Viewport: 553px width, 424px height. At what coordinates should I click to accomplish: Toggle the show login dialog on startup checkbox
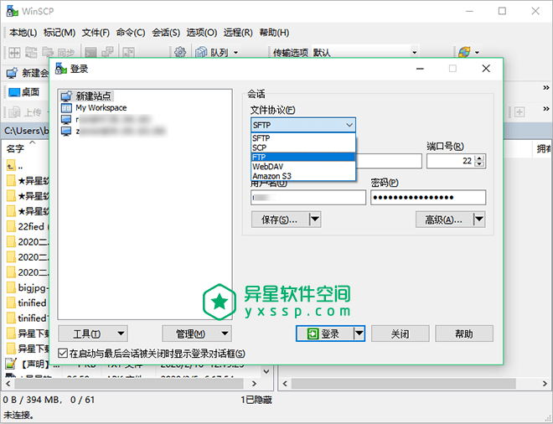click(x=63, y=354)
